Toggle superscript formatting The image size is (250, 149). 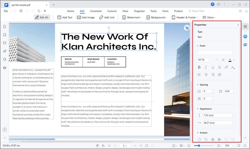(226, 67)
